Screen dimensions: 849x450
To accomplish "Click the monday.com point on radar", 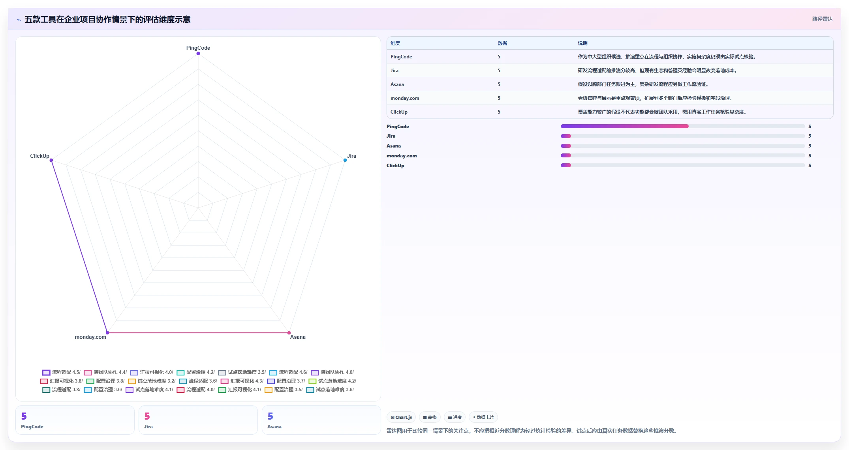I will coord(107,333).
